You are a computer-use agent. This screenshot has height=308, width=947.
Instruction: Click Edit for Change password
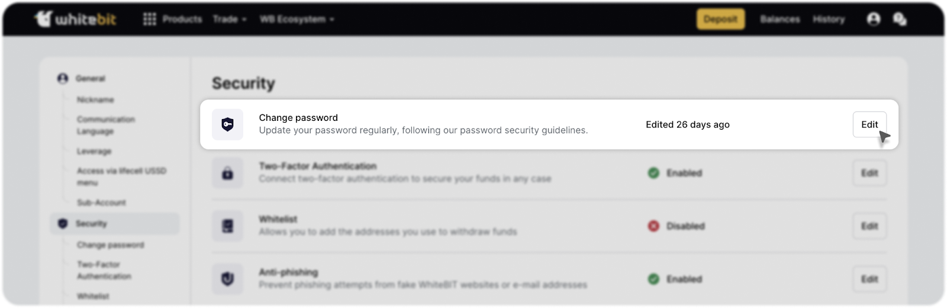coord(869,124)
